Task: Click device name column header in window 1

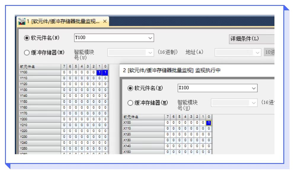Action: [x=40, y=67]
